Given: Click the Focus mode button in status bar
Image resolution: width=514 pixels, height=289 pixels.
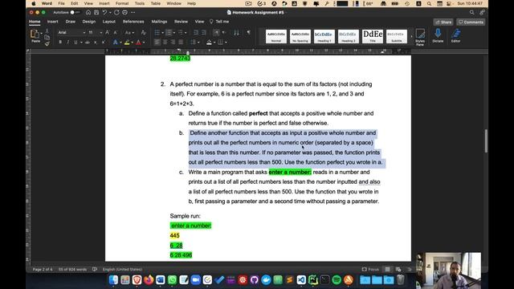Looking at the screenshot, I should point(370,270).
